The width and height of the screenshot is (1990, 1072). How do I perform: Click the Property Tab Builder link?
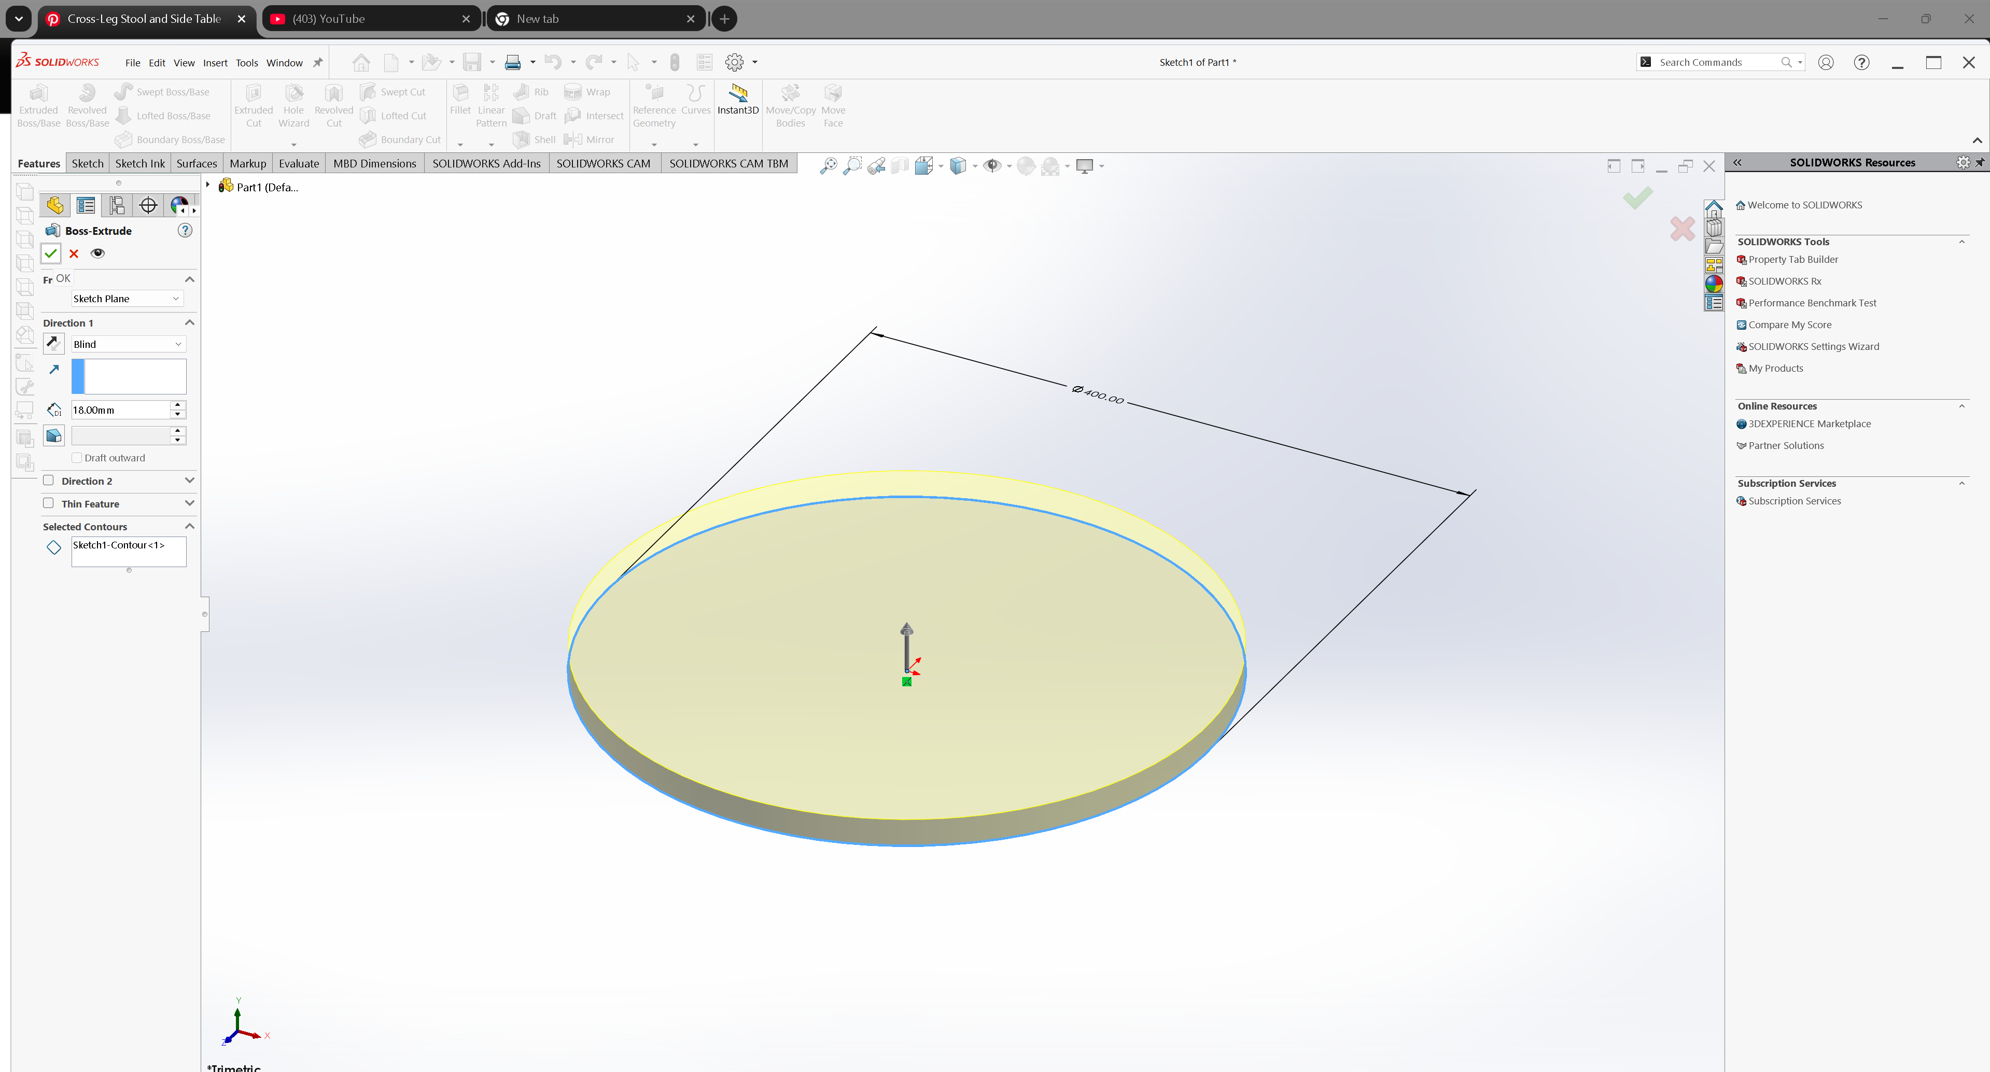click(1792, 260)
